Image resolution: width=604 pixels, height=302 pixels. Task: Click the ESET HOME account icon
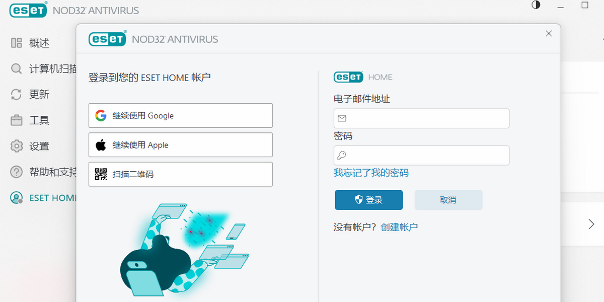(x=17, y=198)
